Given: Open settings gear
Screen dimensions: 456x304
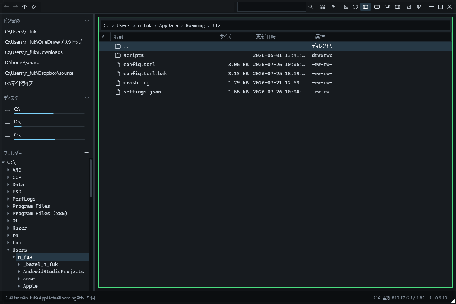Looking at the screenshot, I should tap(419, 7).
